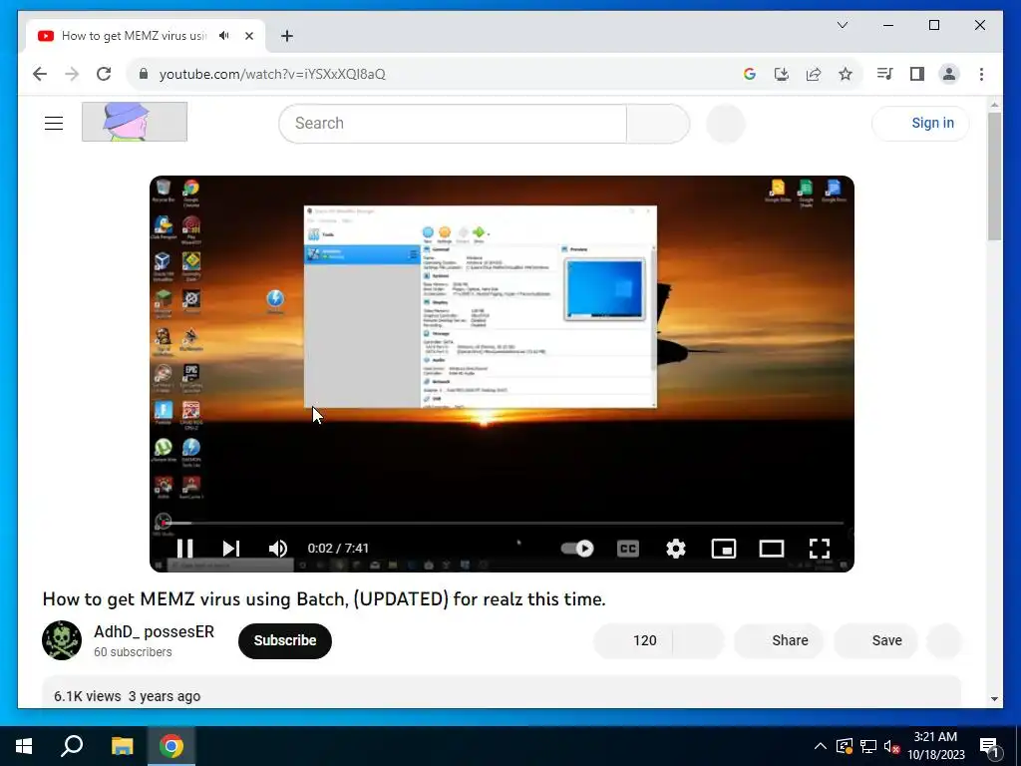Open video player settings gear
This screenshot has width=1021, height=766.
click(676, 549)
